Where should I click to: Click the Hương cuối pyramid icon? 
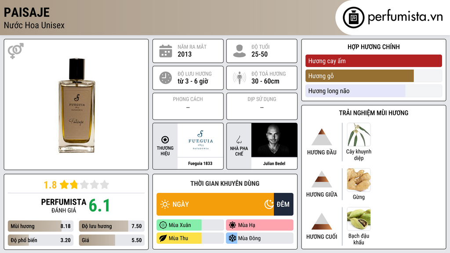tap(322, 221)
